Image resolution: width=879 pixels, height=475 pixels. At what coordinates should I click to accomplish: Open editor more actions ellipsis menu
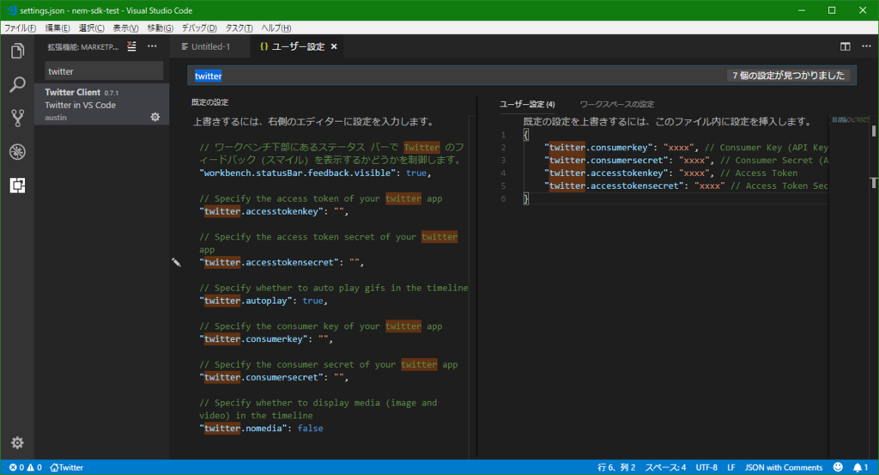866,46
